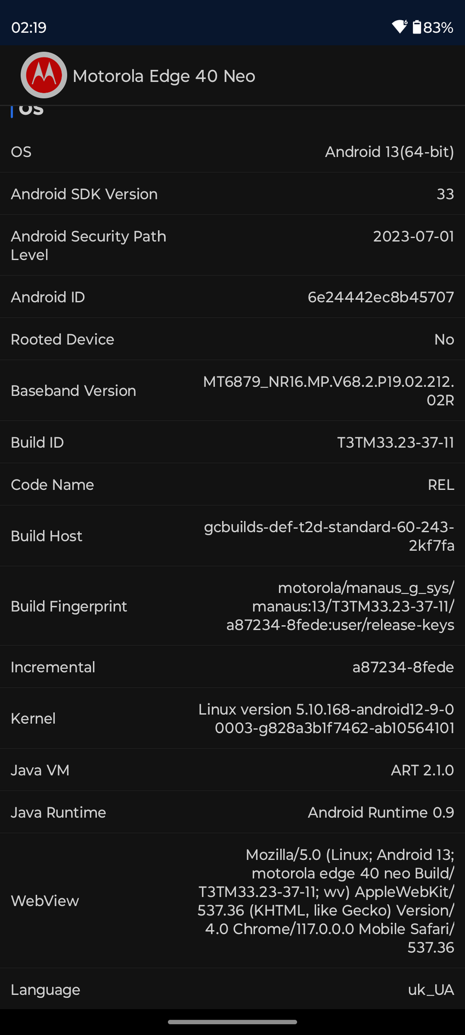Select the Build Fingerprint value
This screenshot has width=465, height=1035.
pos(340,607)
